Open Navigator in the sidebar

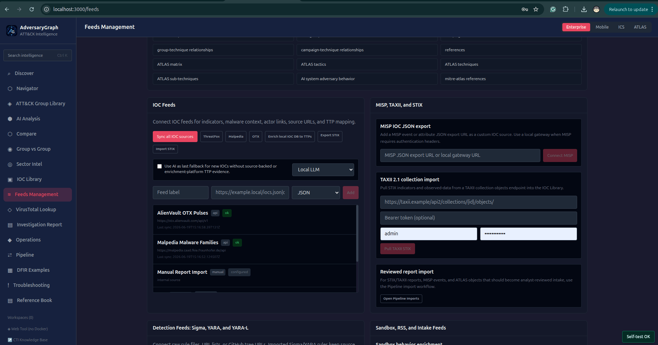pos(38,88)
